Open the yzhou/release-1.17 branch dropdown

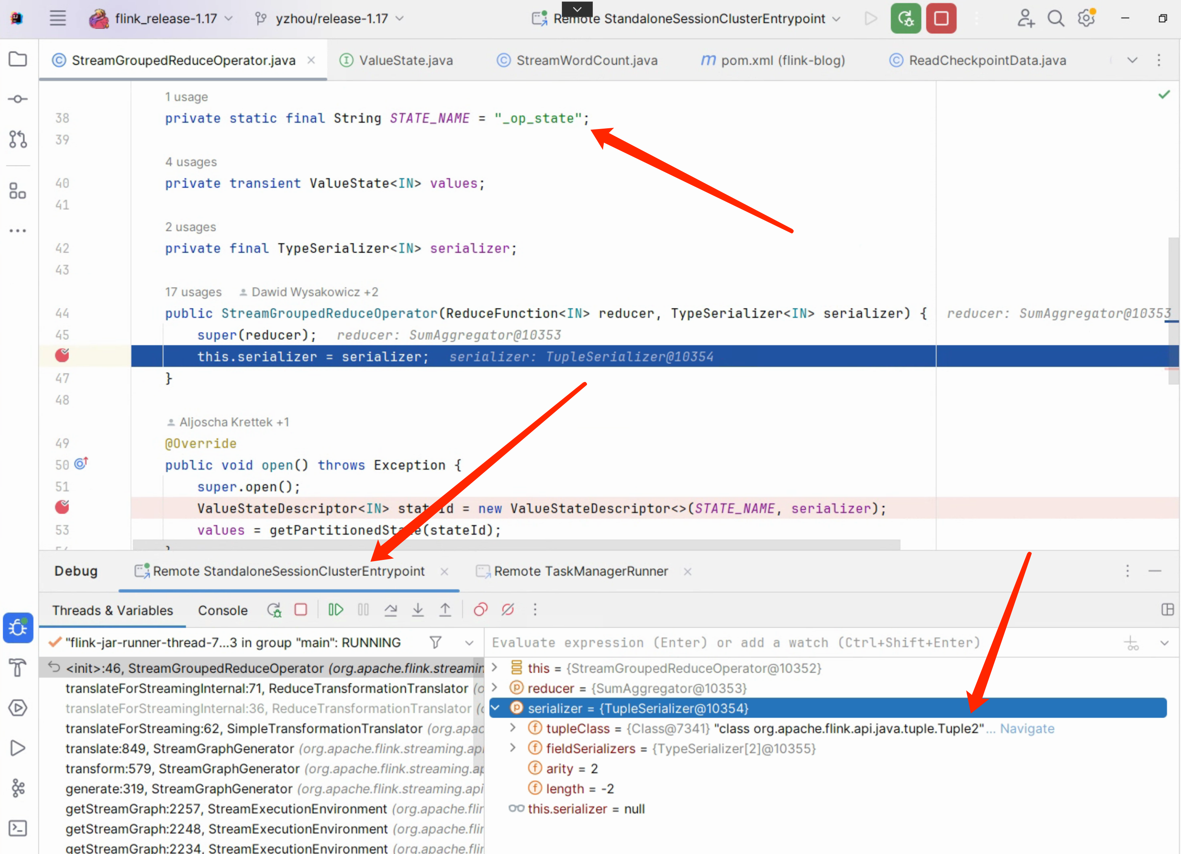[x=329, y=18]
